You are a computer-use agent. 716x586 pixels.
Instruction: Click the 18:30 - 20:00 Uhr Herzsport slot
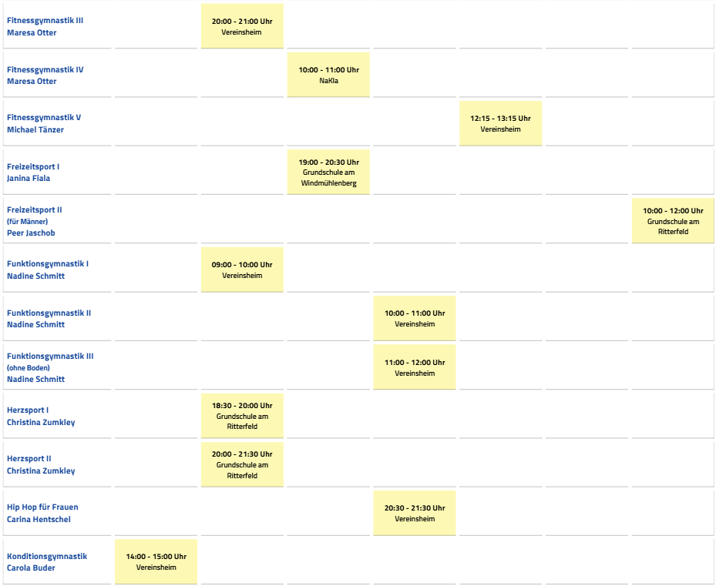pyautogui.click(x=242, y=415)
